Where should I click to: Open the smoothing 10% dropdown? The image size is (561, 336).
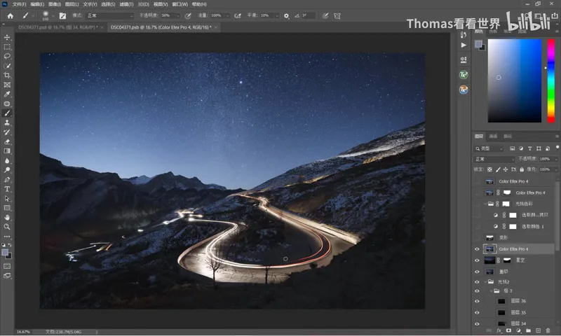pos(277,15)
